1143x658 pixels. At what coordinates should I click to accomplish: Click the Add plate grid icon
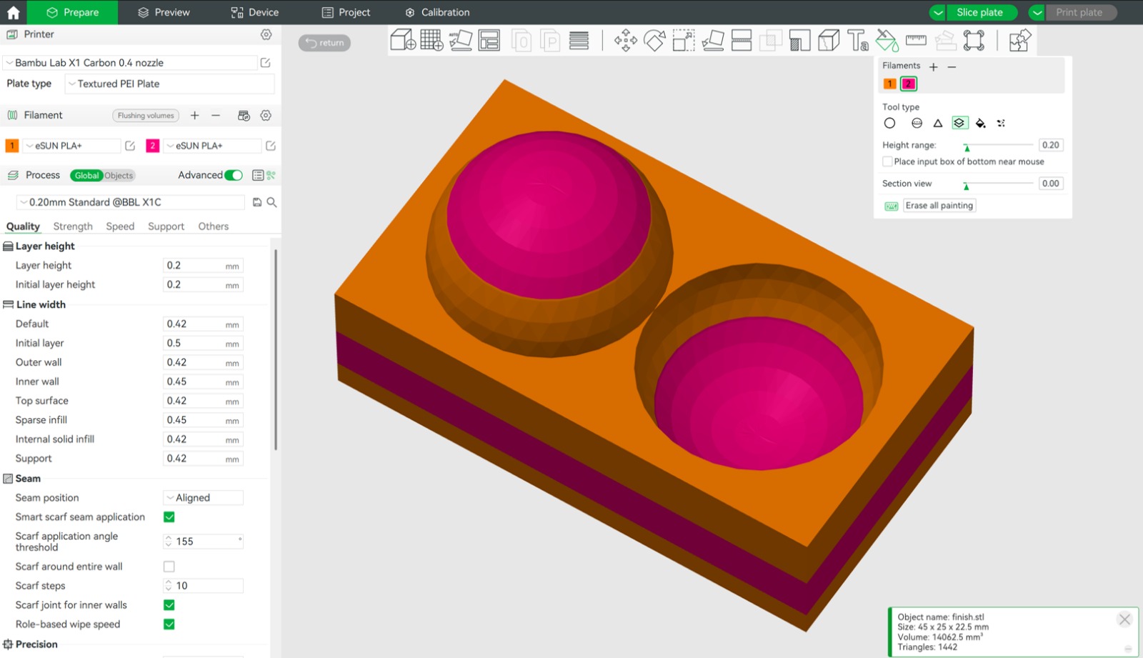pos(431,40)
